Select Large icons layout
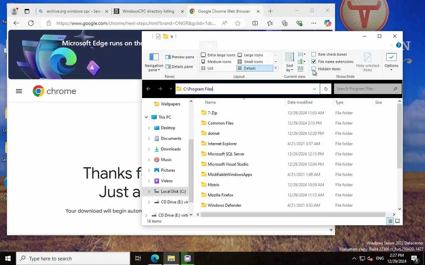The height and width of the screenshot is (265, 425). (251, 55)
